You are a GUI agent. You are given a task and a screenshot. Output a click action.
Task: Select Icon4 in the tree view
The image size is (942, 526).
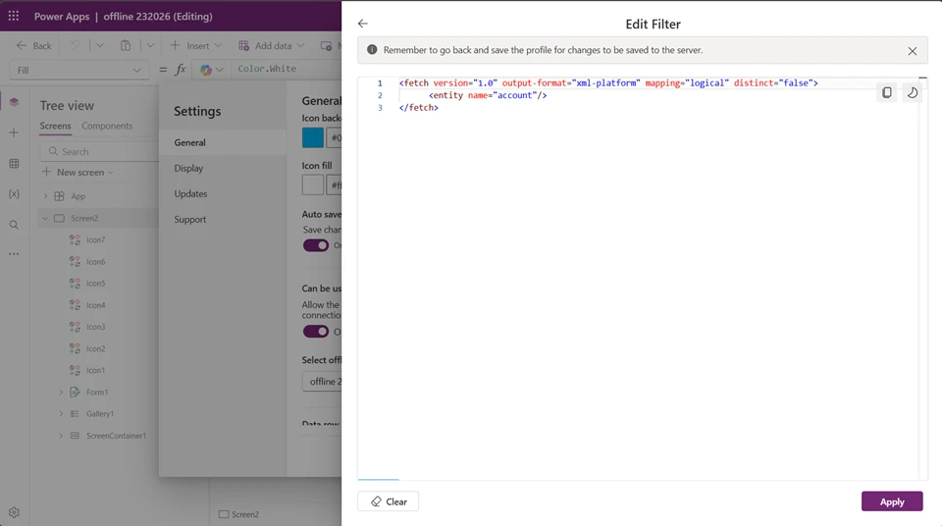[x=95, y=305]
